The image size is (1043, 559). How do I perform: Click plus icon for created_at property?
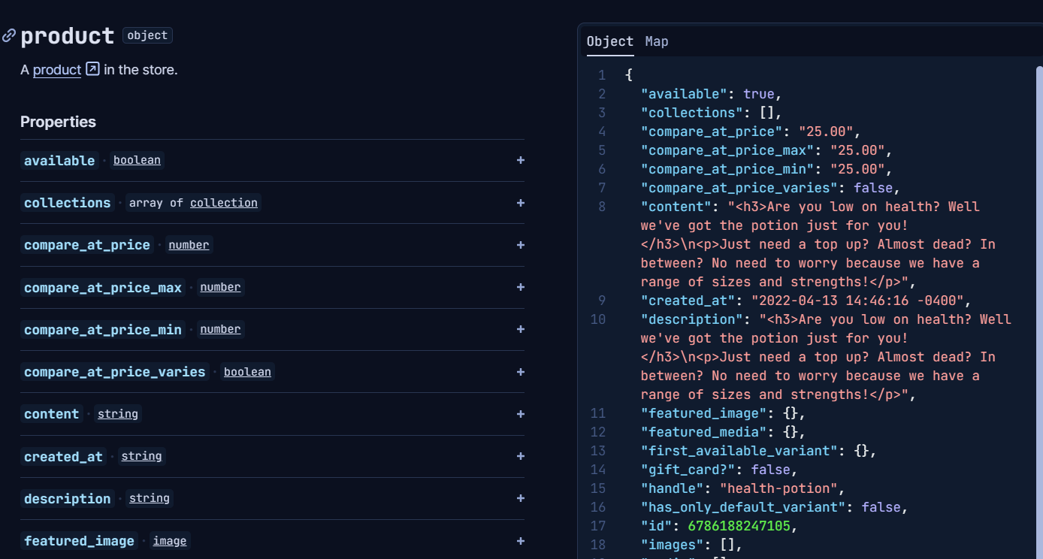(x=520, y=456)
